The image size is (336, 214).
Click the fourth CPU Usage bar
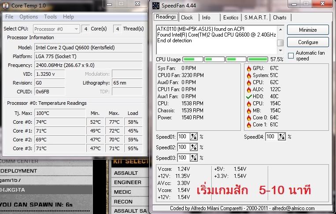pyautogui.click(x=258, y=59)
